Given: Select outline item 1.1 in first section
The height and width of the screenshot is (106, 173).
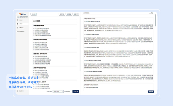Looking at the screenshot, I should click(x=41, y=28).
